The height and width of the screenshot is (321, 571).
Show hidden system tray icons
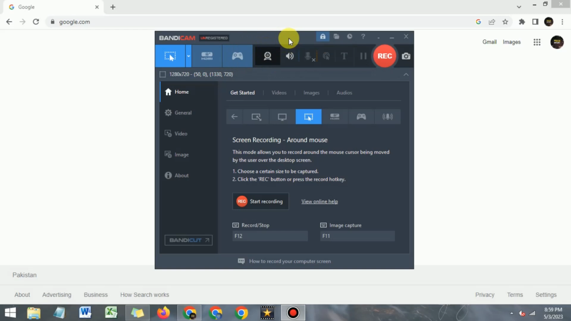coord(512,313)
